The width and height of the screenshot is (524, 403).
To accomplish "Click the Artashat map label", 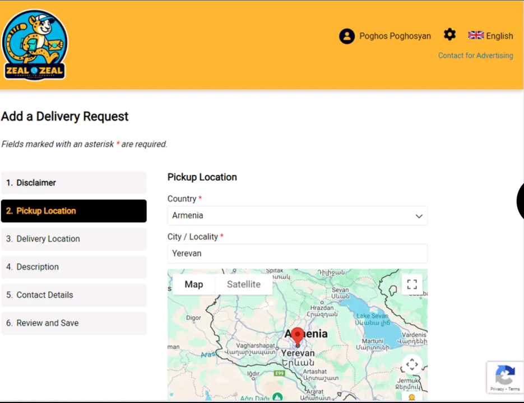I will [314, 372].
